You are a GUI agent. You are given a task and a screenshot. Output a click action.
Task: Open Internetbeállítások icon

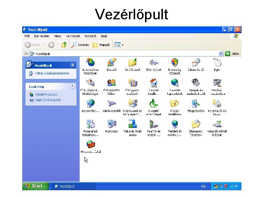[91, 103]
